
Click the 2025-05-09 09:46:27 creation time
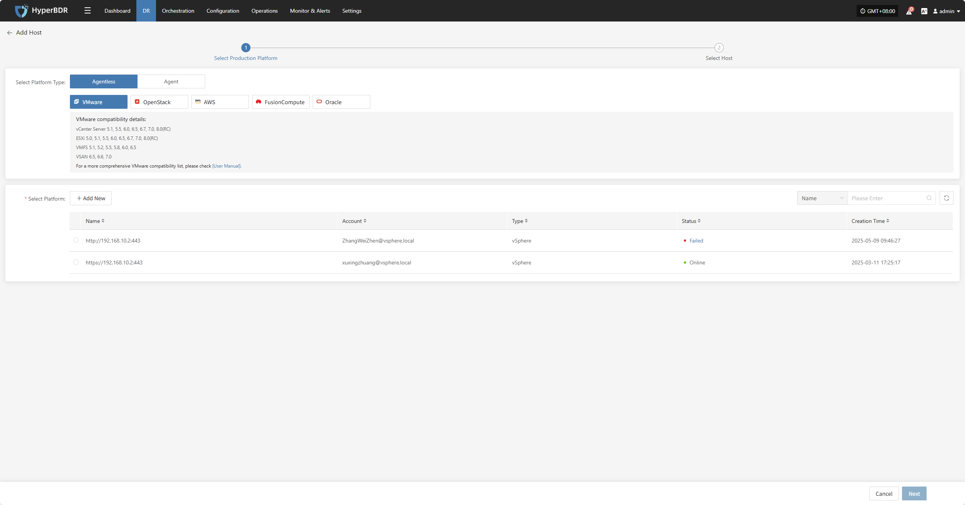(876, 241)
